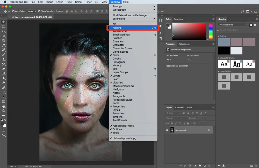Select the Eyedropper tool
Screen dimensions: 259x168
3,45
